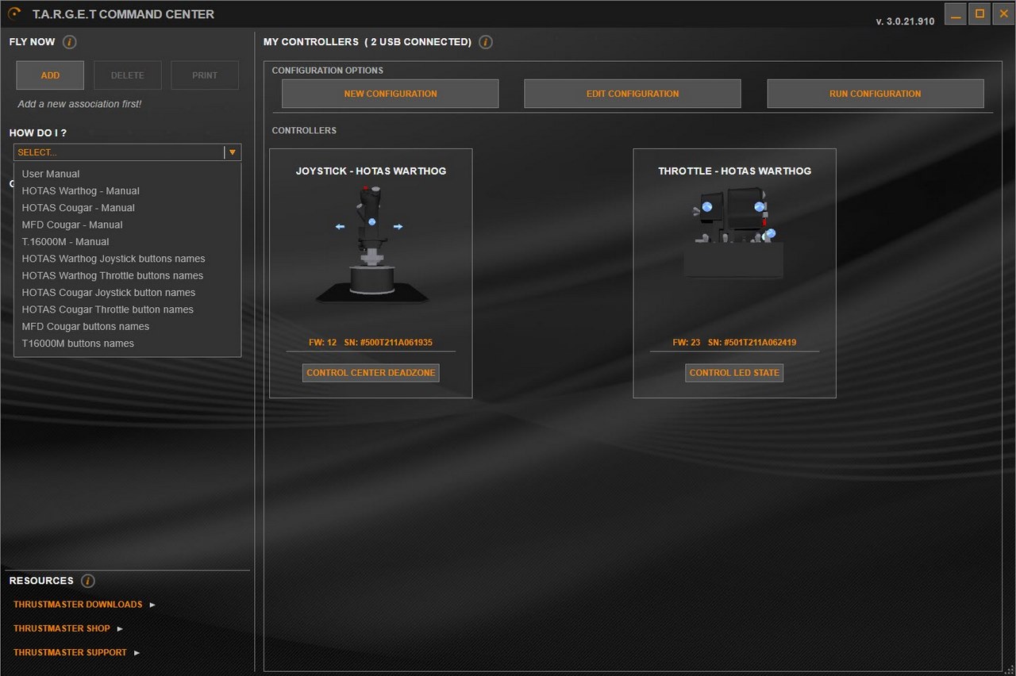This screenshot has height=676, width=1016.
Task: Open CONTROL CENTER DEADZONE for joystick
Action: click(x=371, y=373)
